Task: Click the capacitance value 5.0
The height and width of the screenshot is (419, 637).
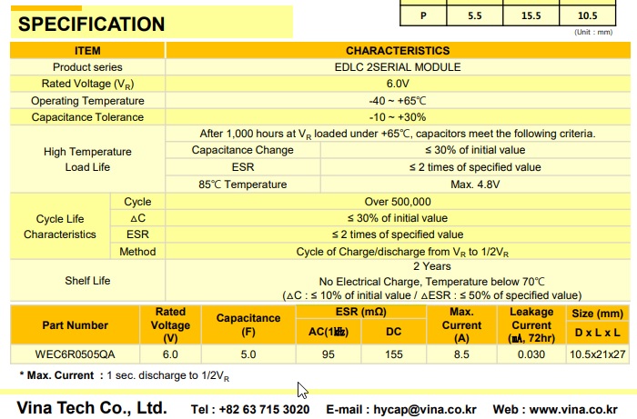Action: (248, 354)
